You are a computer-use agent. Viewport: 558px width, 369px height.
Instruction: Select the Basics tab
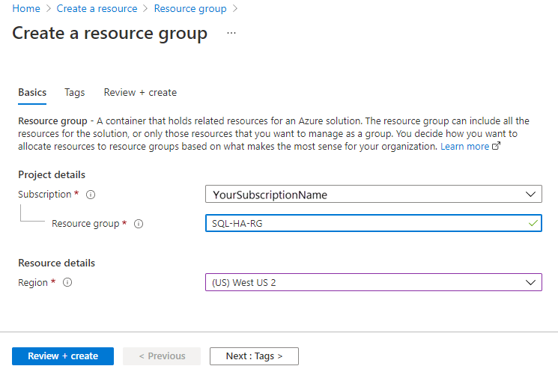32,93
